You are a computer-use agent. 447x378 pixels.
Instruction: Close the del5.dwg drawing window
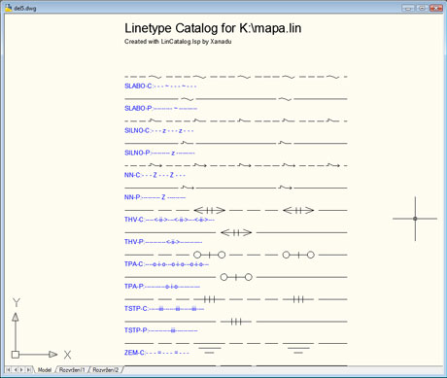(436, 8)
